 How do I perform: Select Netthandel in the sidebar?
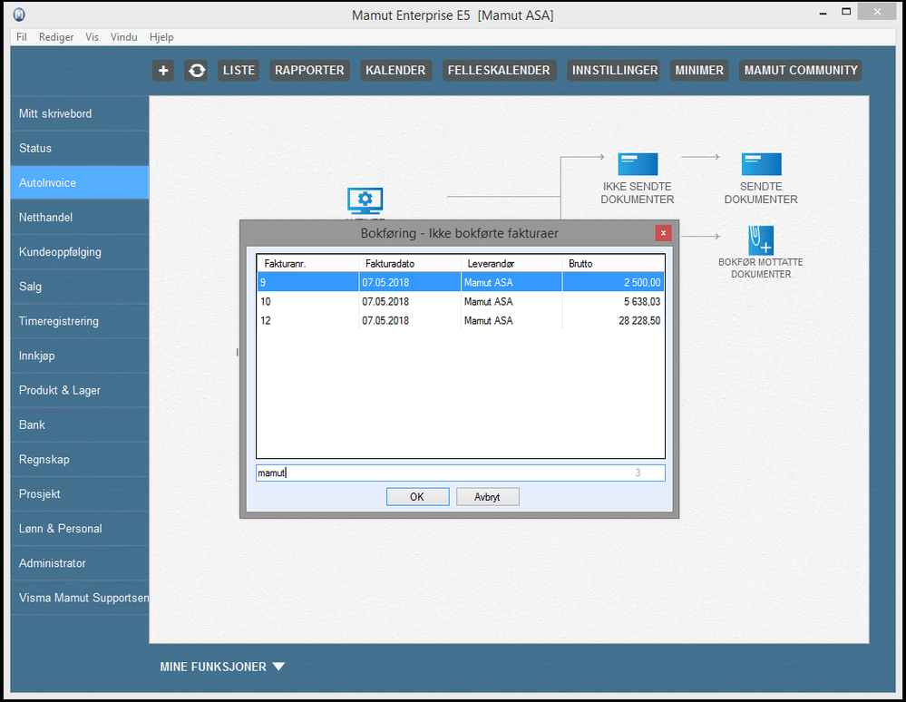point(80,218)
